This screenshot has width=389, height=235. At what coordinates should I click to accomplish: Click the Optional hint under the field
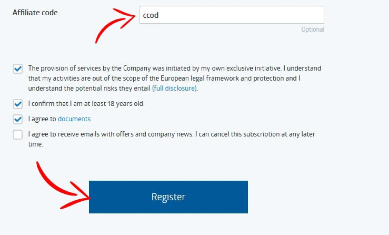(x=313, y=29)
